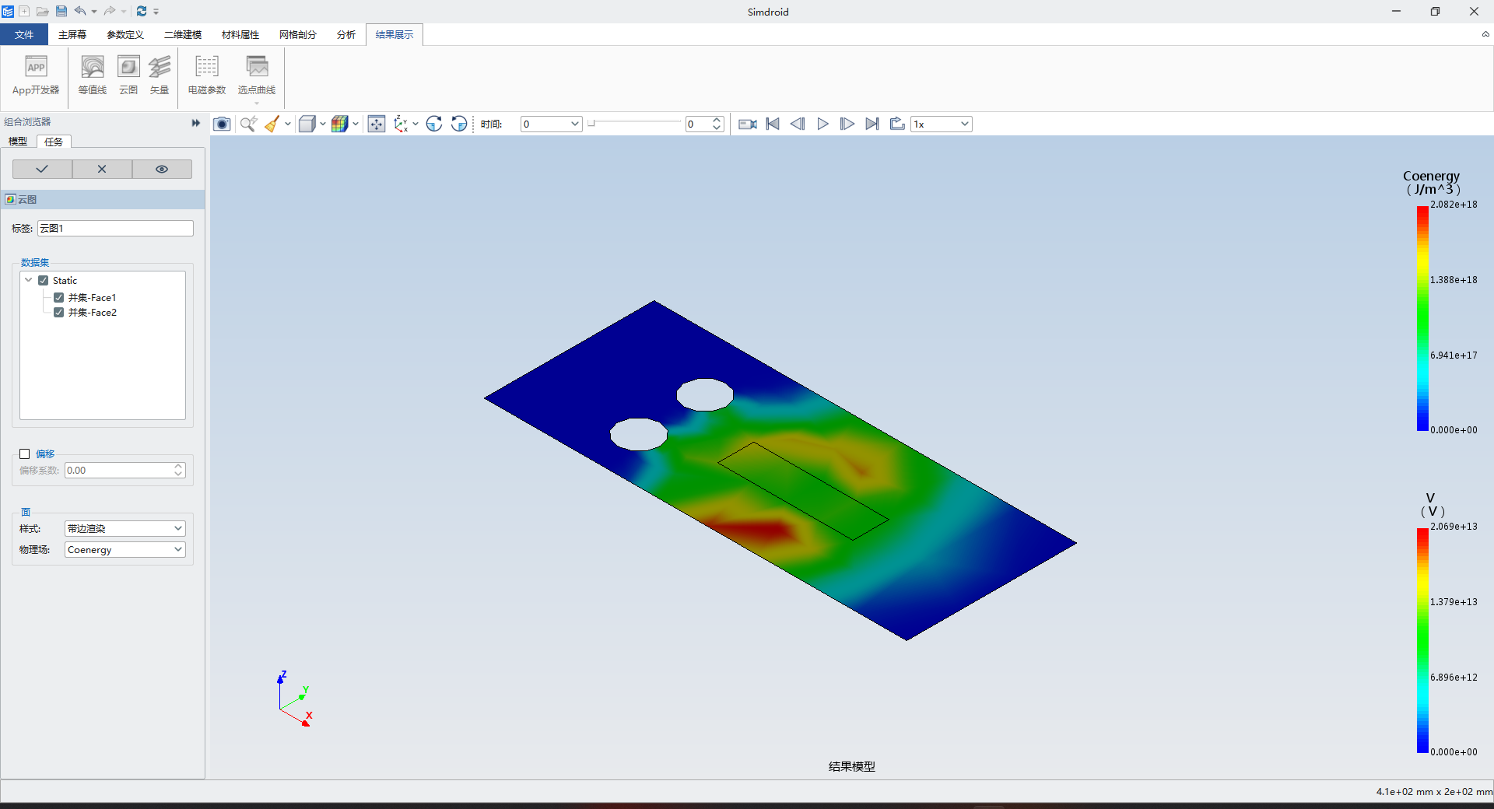Jump to last frame
The height and width of the screenshot is (809, 1494).
pos(872,124)
